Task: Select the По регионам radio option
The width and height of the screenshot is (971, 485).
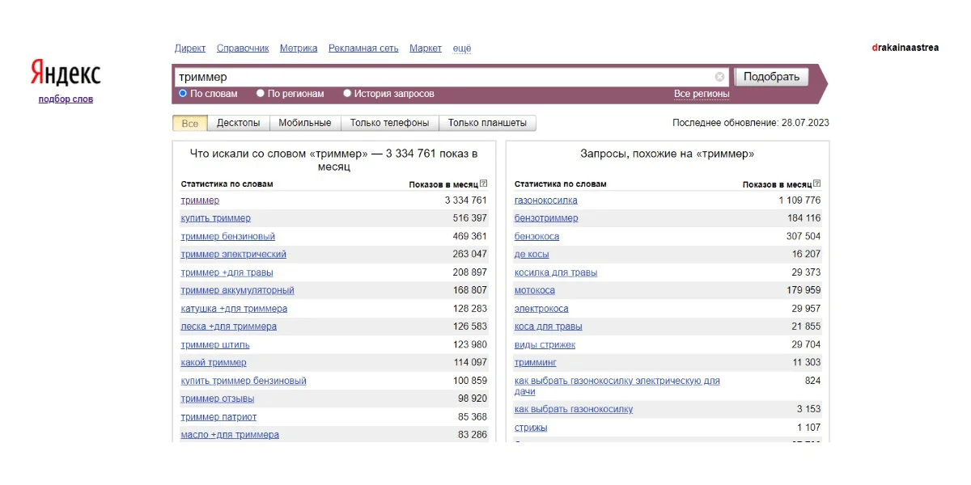Action: pyautogui.click(x=261, y=94)
